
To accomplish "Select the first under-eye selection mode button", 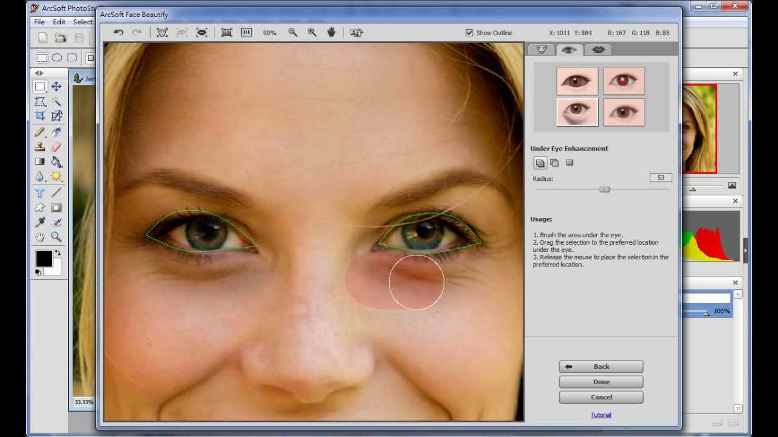I will click(540, 163).
